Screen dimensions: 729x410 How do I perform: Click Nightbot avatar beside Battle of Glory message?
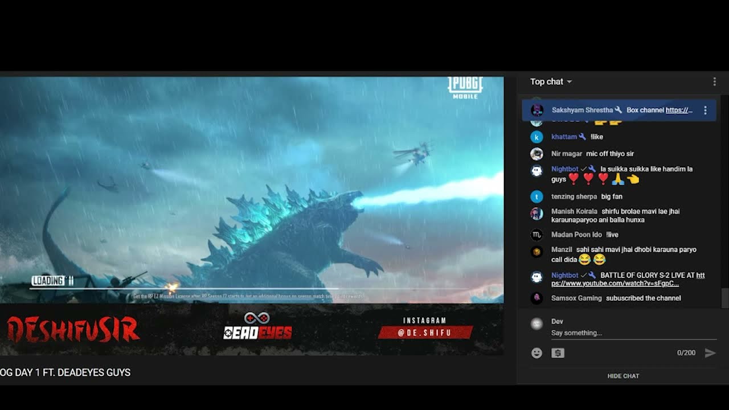point(536,277)
